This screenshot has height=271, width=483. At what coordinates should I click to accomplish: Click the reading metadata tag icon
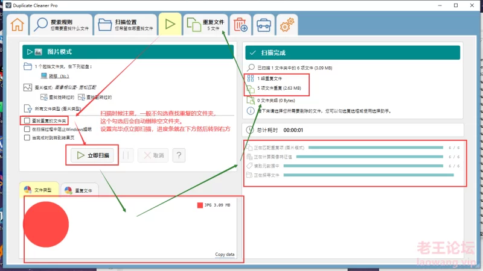pyautogui.click(x=249, y=166)
